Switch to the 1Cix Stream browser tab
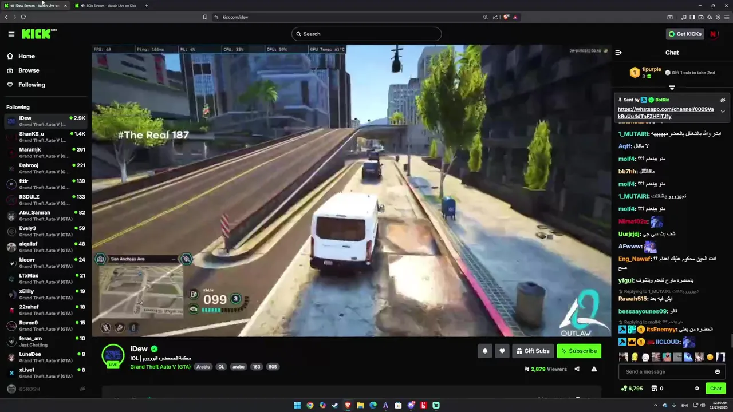 [x=108, y=6]
